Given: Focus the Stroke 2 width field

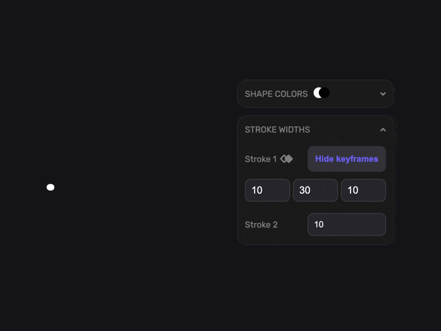Looking at the screenshot, I should click(x=347, y=225).
